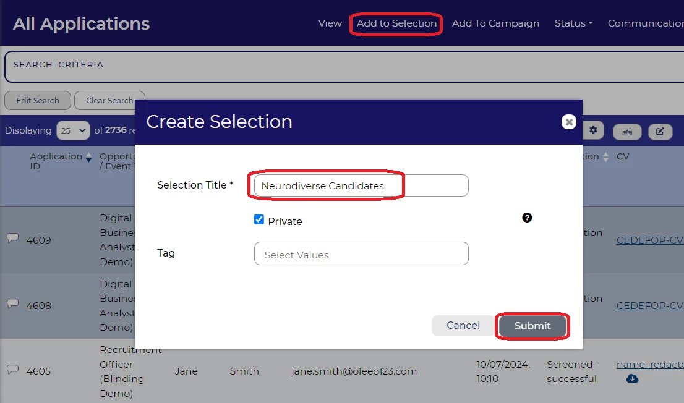684x403 pixels.
Task: Open the help question mark icon
Action: [x=527, y=218]
